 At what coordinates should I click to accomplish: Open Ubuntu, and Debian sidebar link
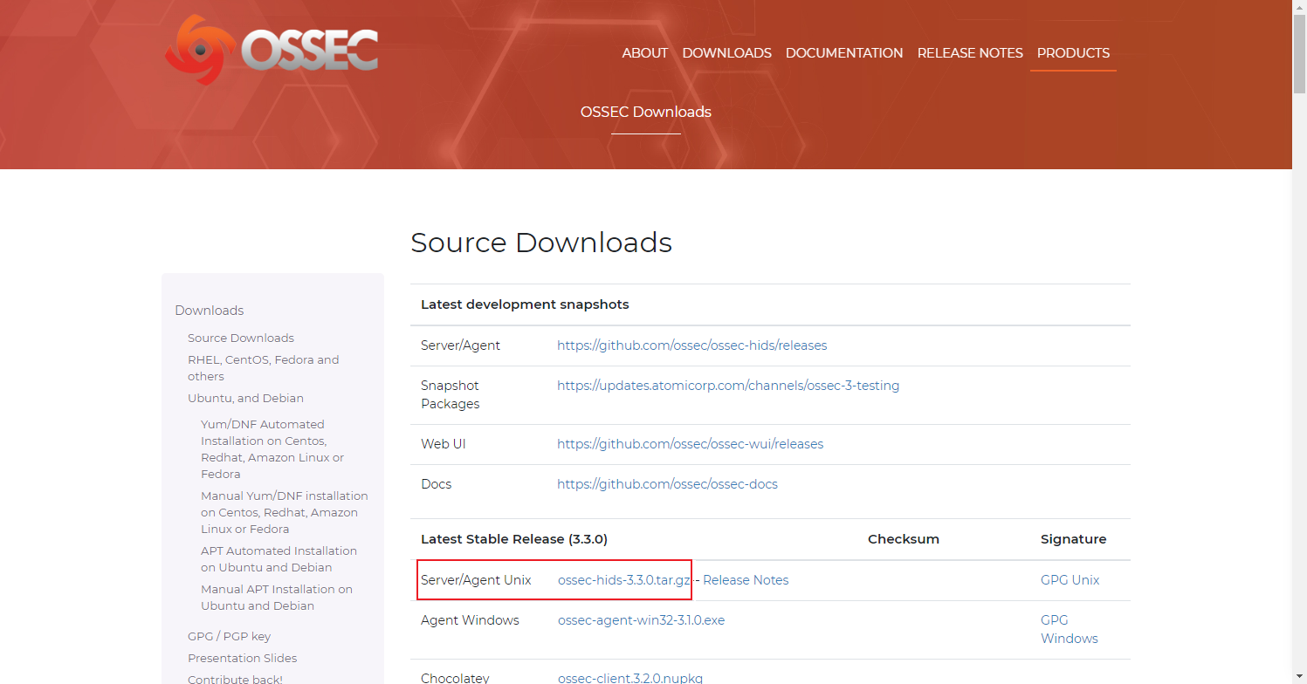point(246,398)
